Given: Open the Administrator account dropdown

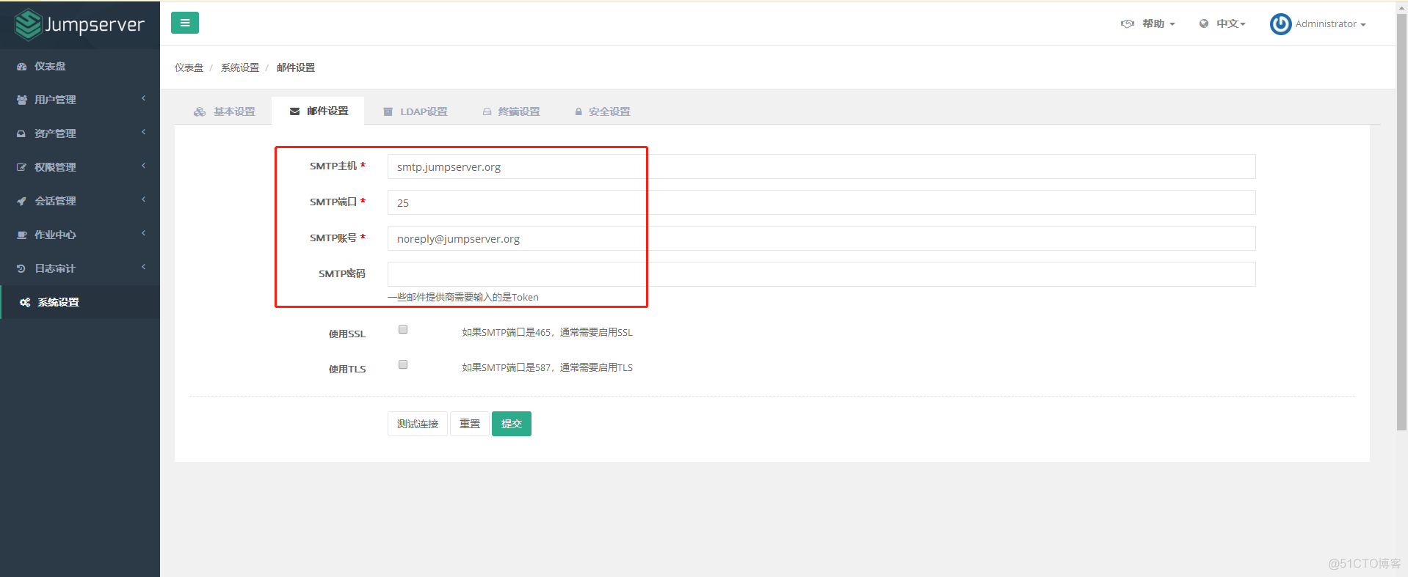Looking at the screenshot, I should pos(1318,24).
